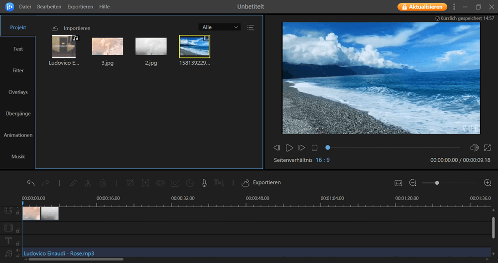The width and height of the screenshot is (498, 263).
Task: Click the undo arrow in timeline toolbar
Action: (x=31, y=183)
